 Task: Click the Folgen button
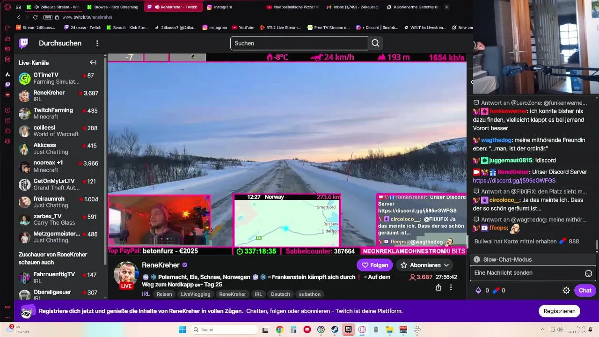tap(375, 265)
